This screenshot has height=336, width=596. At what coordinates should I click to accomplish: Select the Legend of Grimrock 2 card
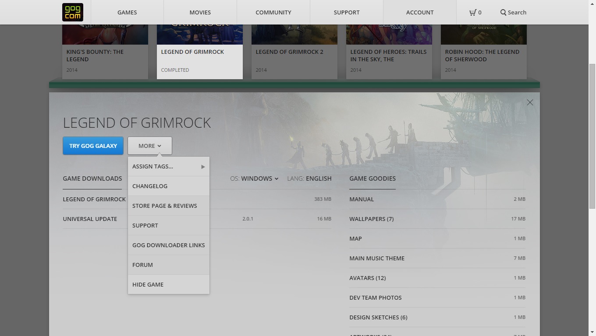tap(294, 52)
